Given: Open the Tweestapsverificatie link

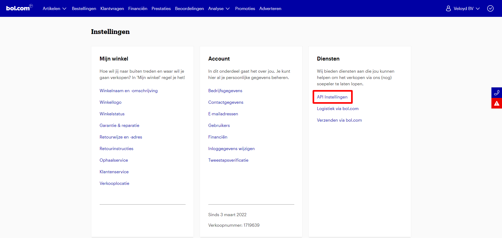Looking at the screenshot, I should [x=228, y=160].
